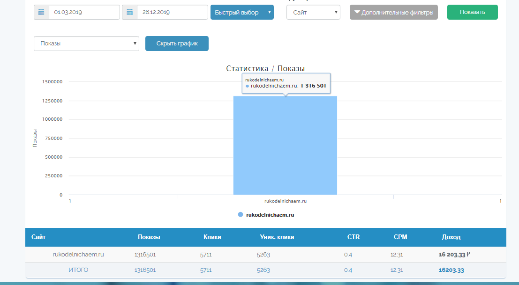The image size is (519, 285).
Task: Click the Показы column header
Action: pyautogui.click(x=149, y=237)
